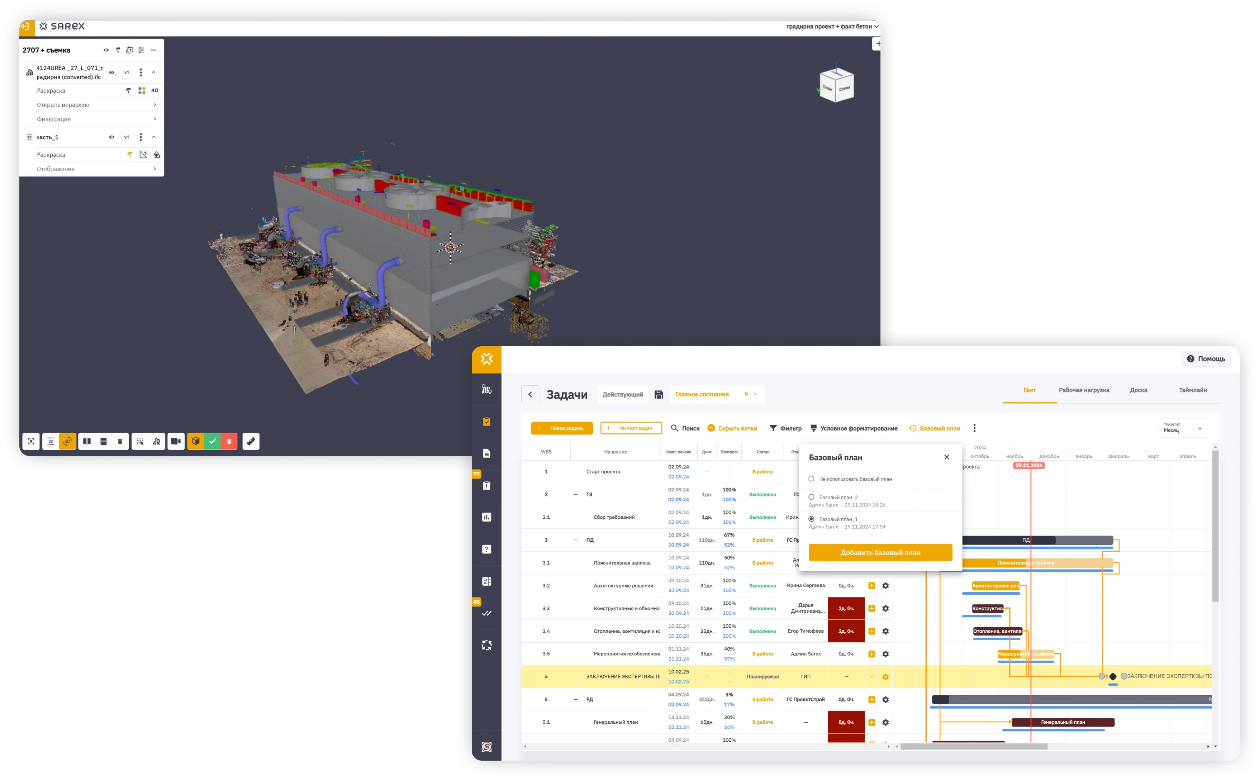The height and width of the screenshot is (780, 1259).
Task: Click the point cloud selection tool
Action: pos(140,441)
